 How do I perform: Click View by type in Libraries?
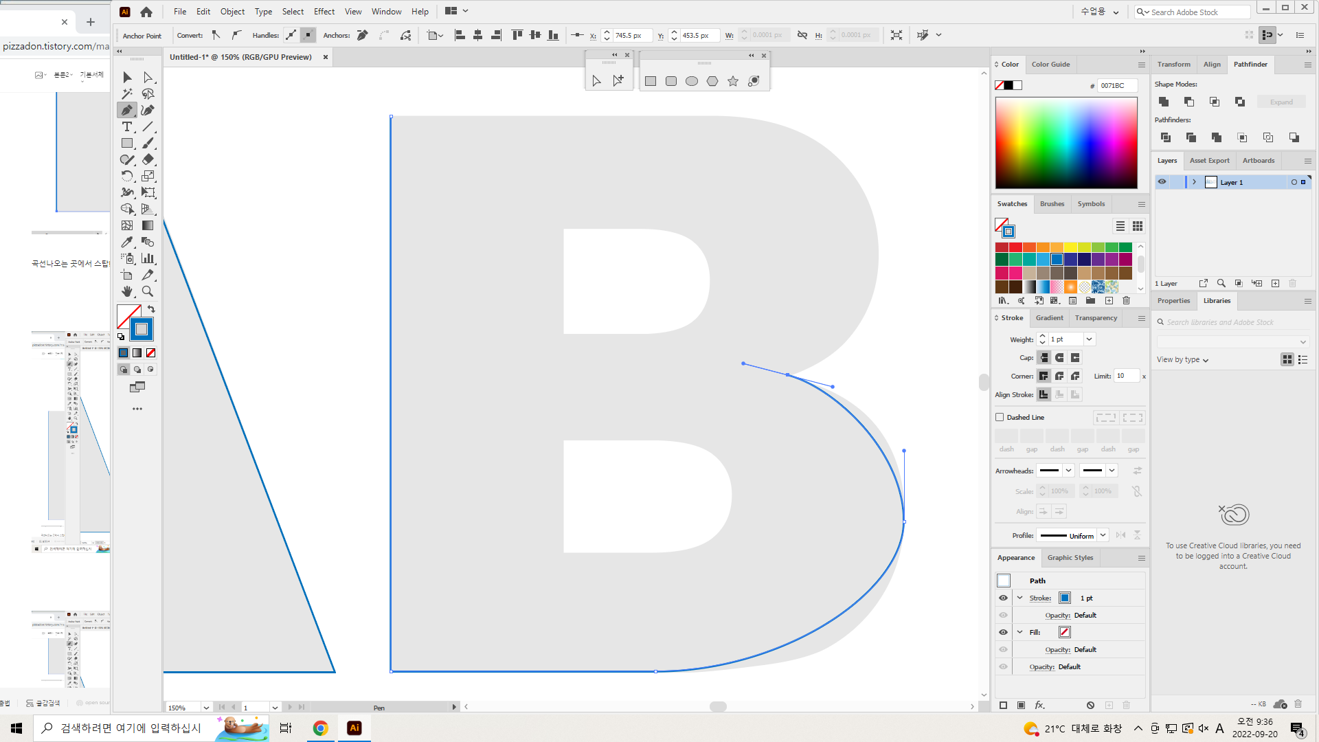[x=1182, y=359]
